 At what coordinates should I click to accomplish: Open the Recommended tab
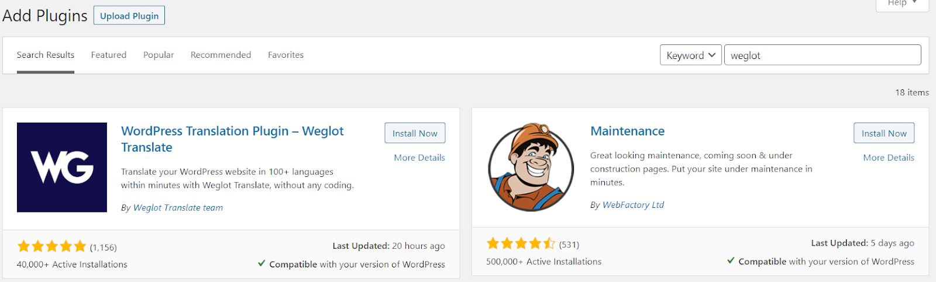click(221, 55)
